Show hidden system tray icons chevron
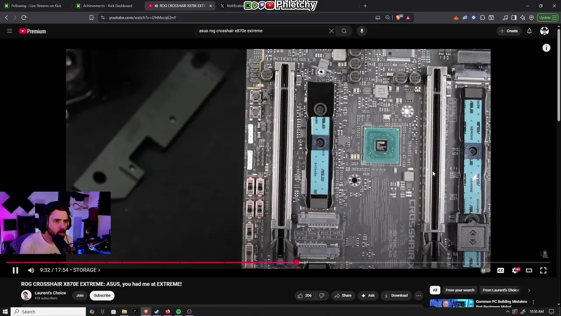561x316 pixels. coord(508,312)
